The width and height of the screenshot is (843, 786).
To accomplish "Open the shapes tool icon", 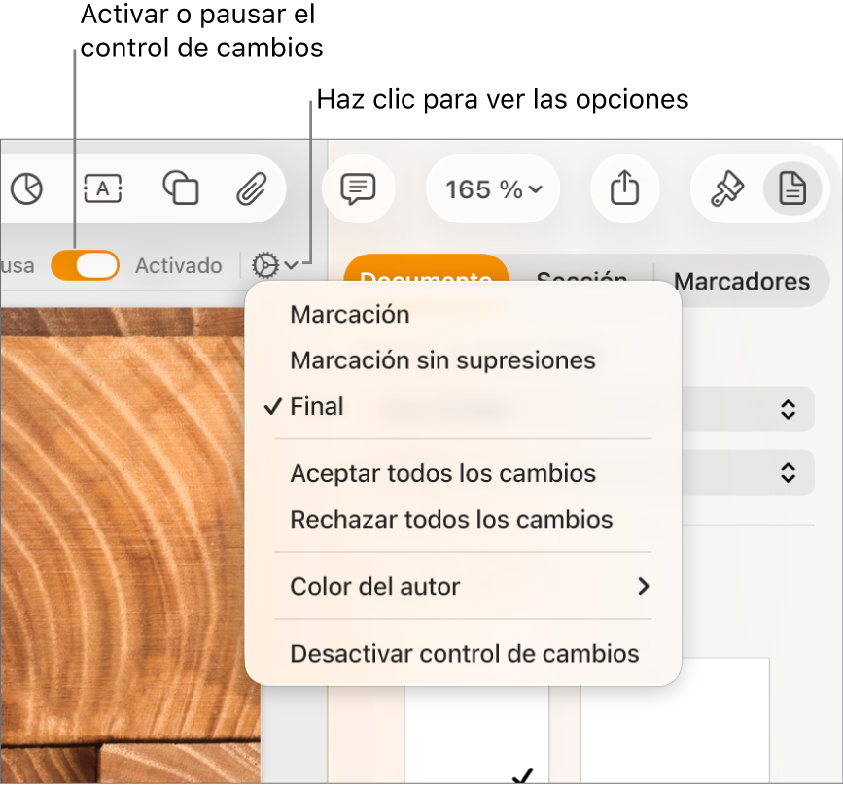I will click(181, 188).
